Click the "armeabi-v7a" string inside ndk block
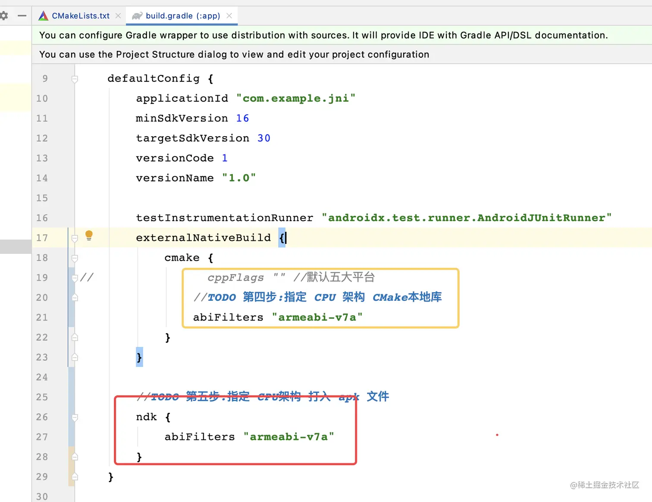Image resolution: width=652 pixels, height=502 pixels. tap(289, 437)
